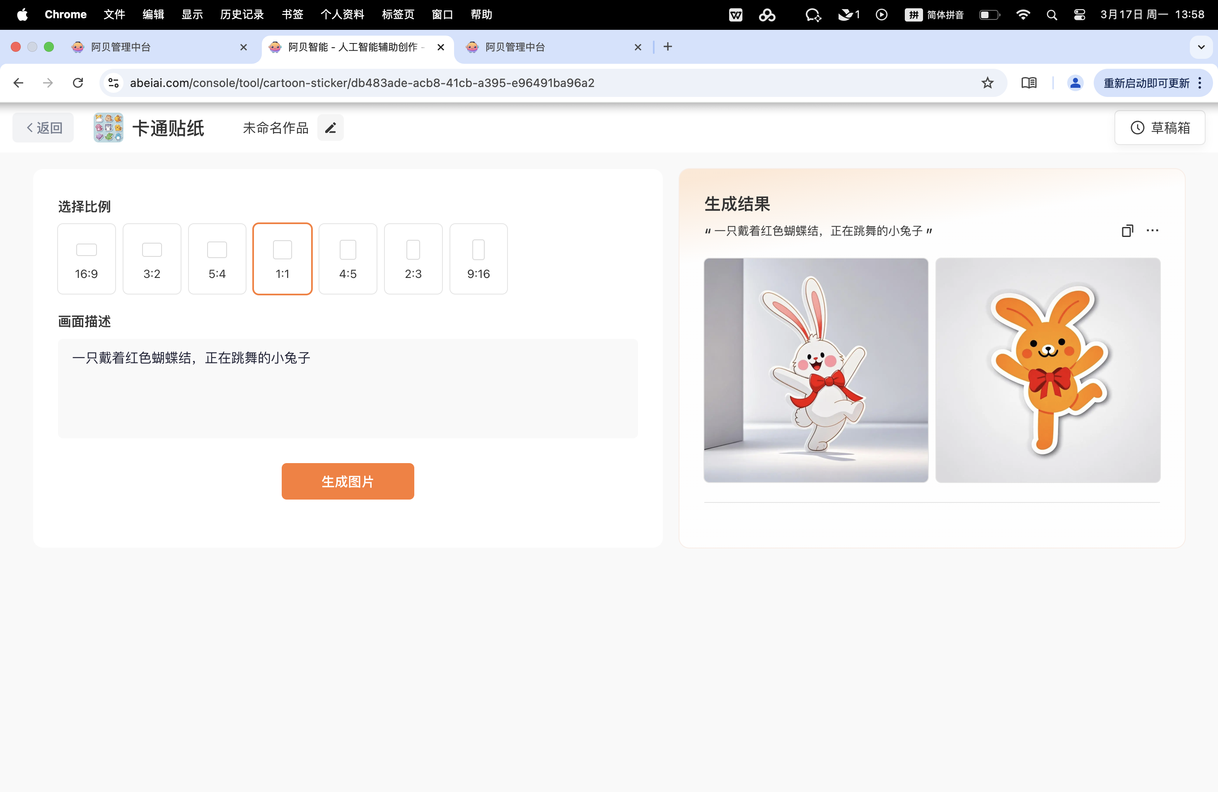The height and width of the screenshot is (792, 1218).
Task: Bookmark this page with the star icon
Action: pos(987,83)
